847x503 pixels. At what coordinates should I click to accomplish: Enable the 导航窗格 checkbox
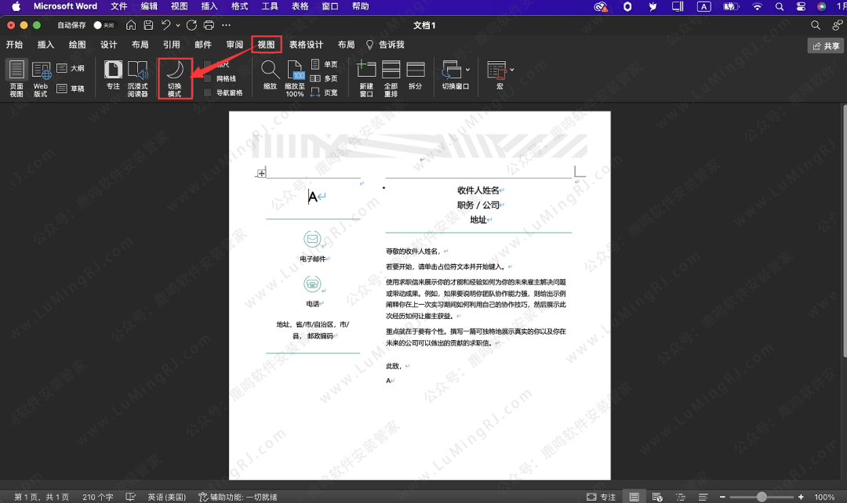coord(207,90)
